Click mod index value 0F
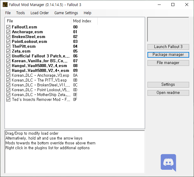Screen dimensions: 194x177 (75, 99)
